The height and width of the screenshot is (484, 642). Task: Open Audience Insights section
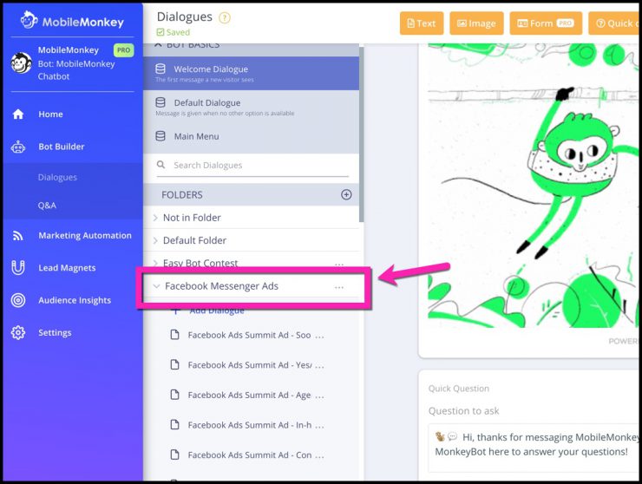tap(75, 300)
